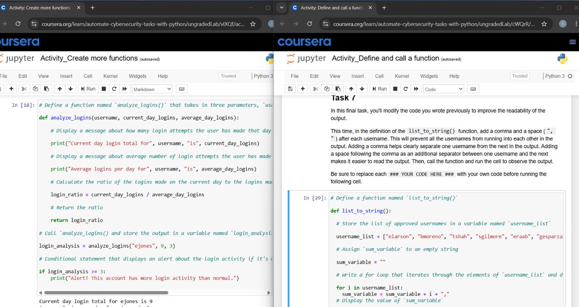
Task: Open Help menu in right notebook
Action: [x=454, y=76]
